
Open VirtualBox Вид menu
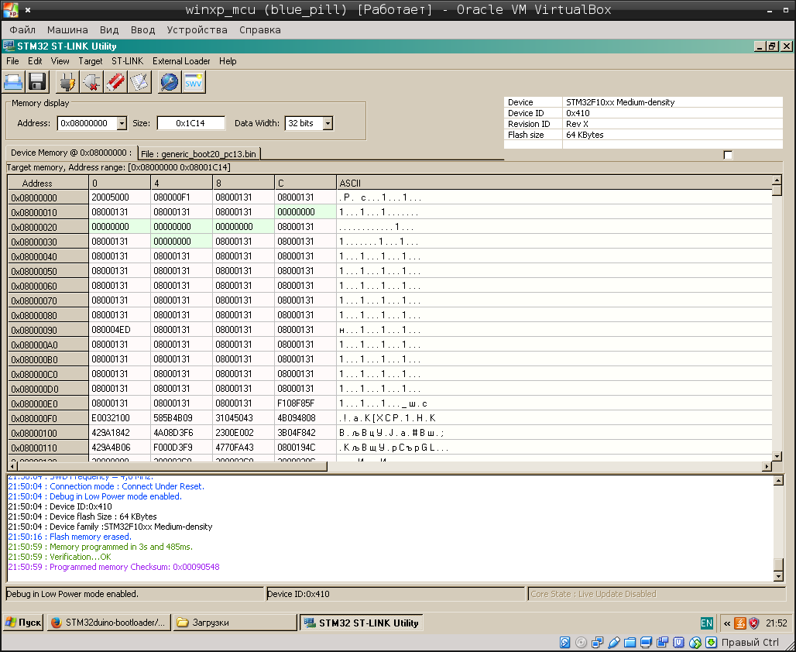[109, 30]
